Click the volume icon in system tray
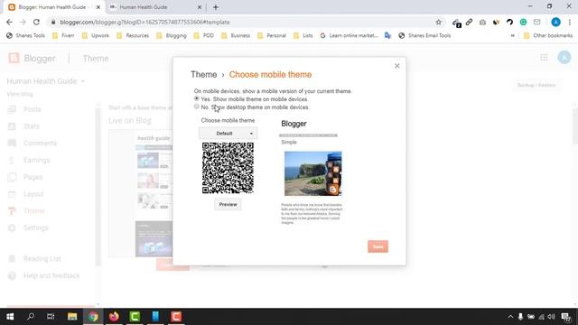Screen dimensions: 578x325 click(551, 317)
